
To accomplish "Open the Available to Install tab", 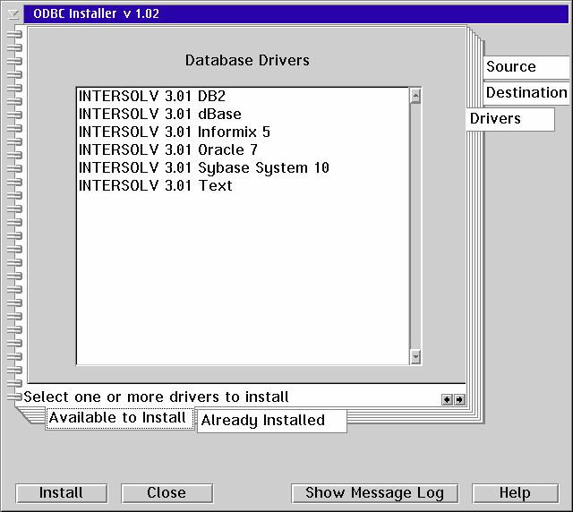I will [119, 418].
